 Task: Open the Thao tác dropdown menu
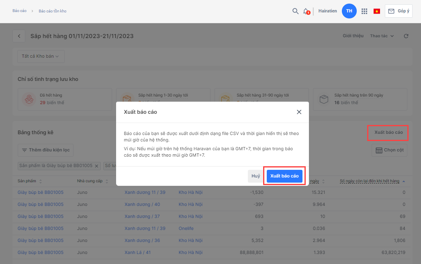pos(382,36)
